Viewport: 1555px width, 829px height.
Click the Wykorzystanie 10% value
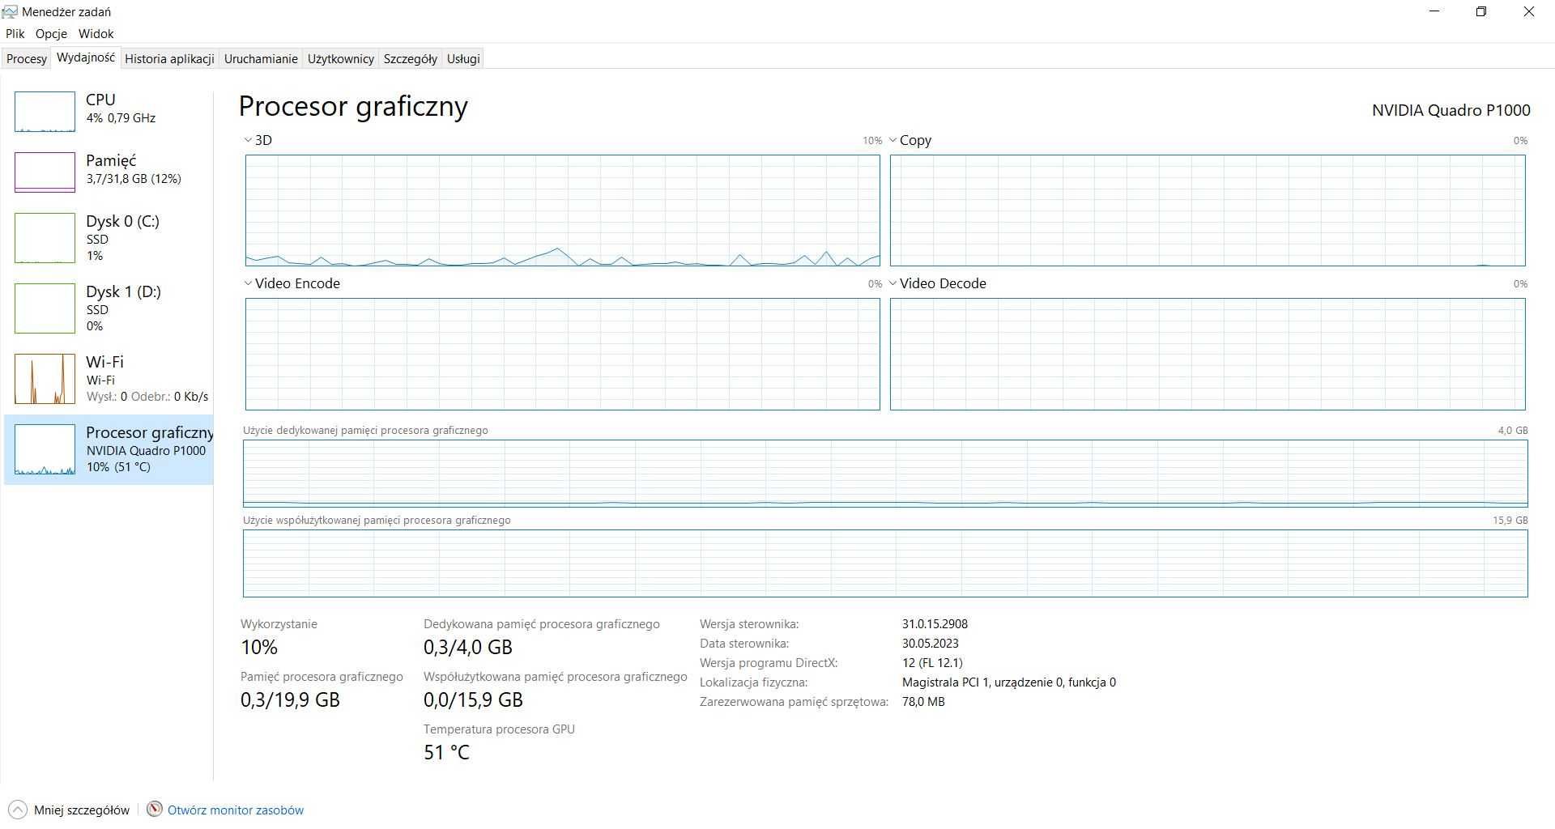pyautogui.click(x=259, y=647)
